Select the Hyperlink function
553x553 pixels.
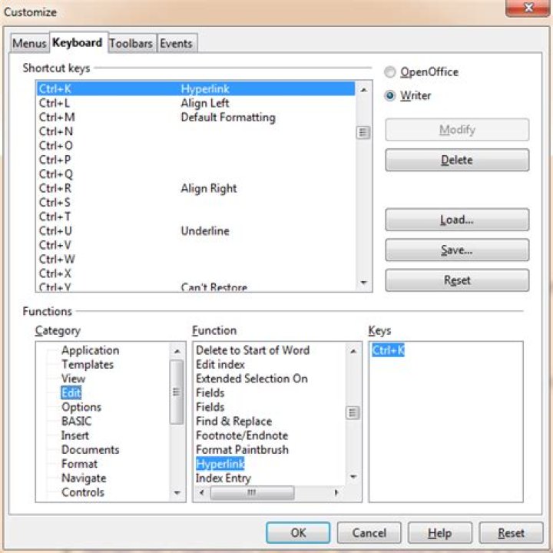220,464
